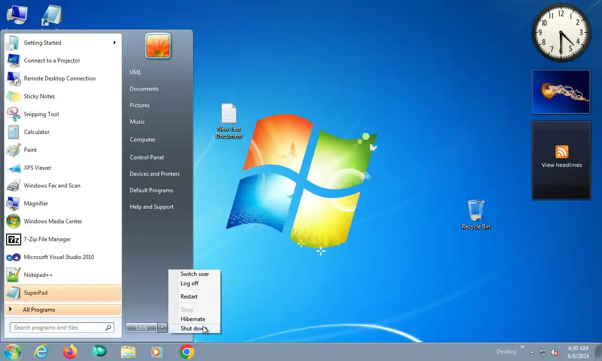Launch the Calculator icon

tap(13, 132)
